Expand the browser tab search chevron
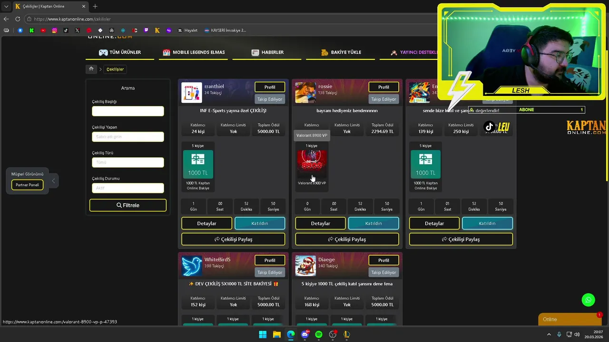This screenshot has height=342, width=609. click(x=6, y=6)
